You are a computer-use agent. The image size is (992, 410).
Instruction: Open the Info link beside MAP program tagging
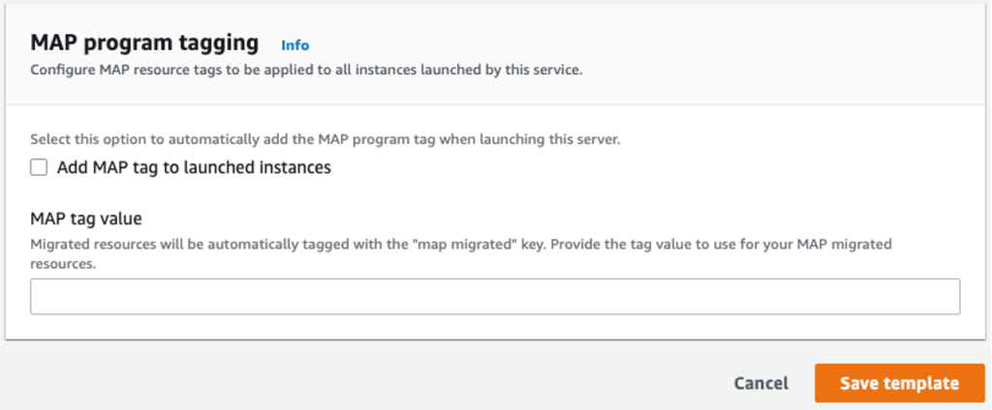click(x=294, y=44)
